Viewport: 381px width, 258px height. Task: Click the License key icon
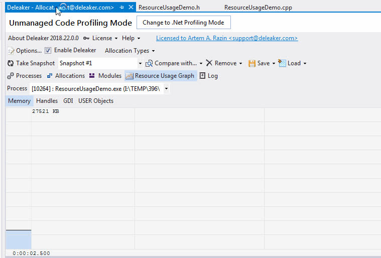tap(86, 38)
